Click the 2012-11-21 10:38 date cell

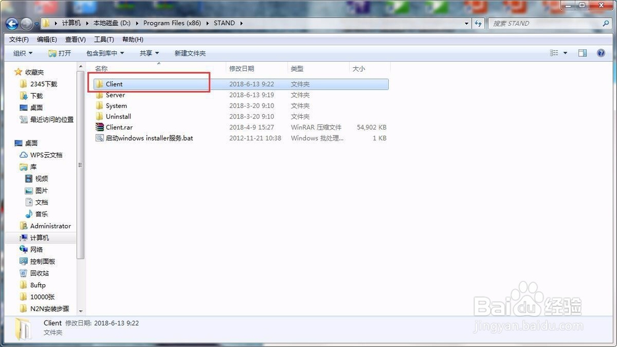click(255, 138)
